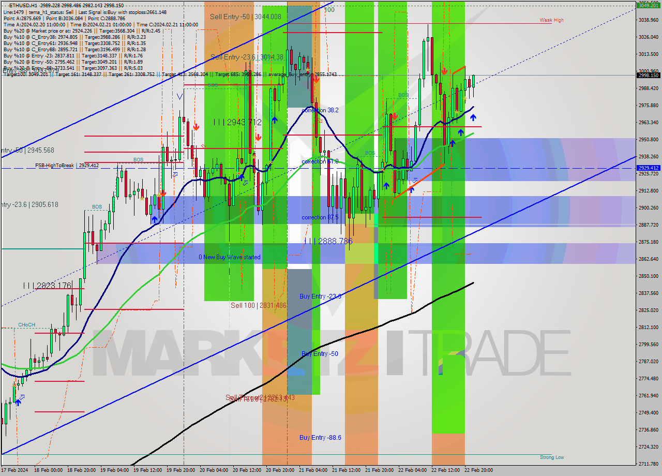Click '20 Feb 20:00' on the time axis
662x476 pixels.
pyautogui.click(x=280, y=470)
